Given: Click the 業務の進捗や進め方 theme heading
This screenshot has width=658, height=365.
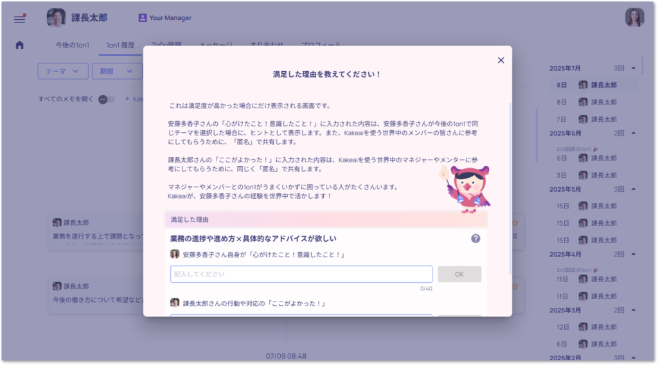Looking at the screenshot, I should (x=253, y=239).
